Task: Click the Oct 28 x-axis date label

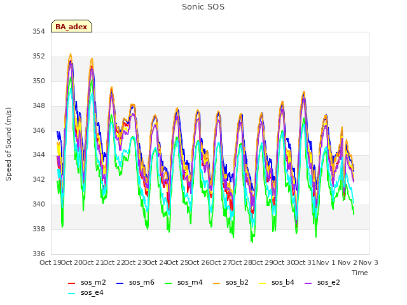Action: pos(242,262)
